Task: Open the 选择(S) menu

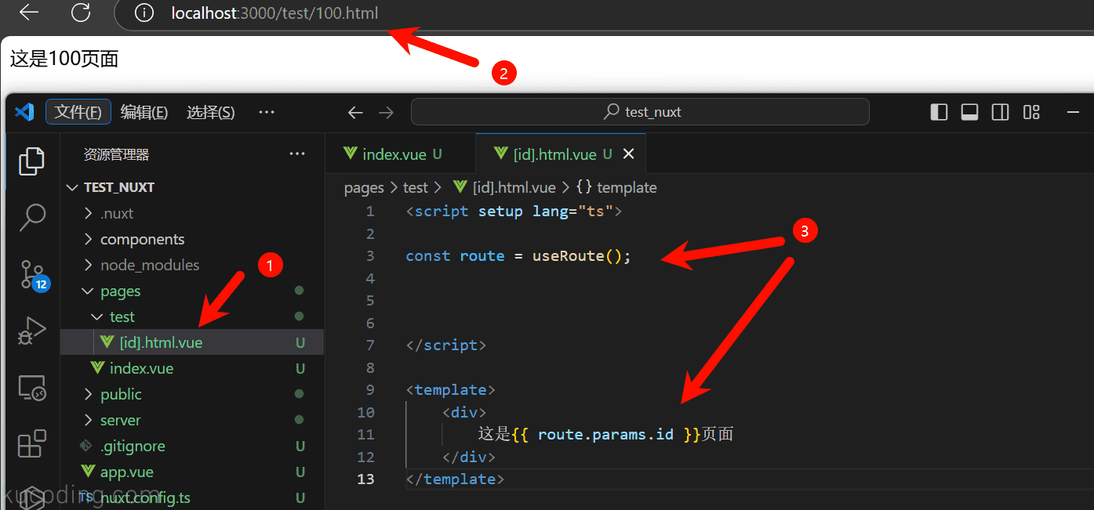Action: coord(211,112)
